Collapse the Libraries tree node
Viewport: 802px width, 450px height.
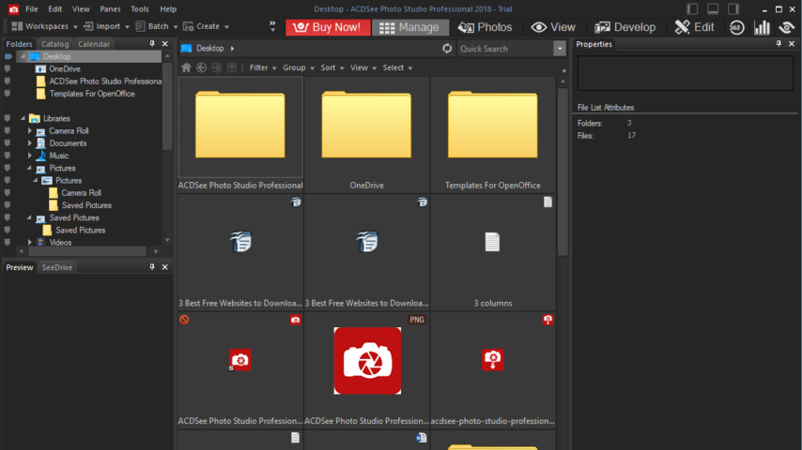click(x=23, y=118)
